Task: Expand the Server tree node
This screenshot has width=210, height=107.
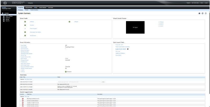Action: (4, 15)
